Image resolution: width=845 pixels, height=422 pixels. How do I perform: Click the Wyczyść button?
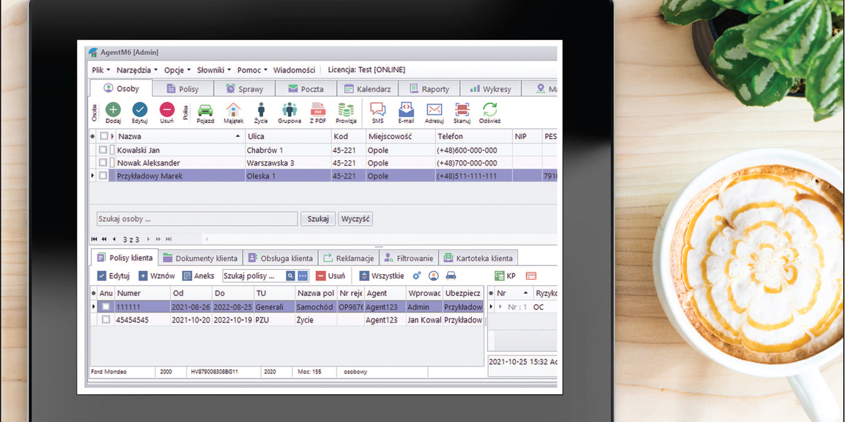356,219
